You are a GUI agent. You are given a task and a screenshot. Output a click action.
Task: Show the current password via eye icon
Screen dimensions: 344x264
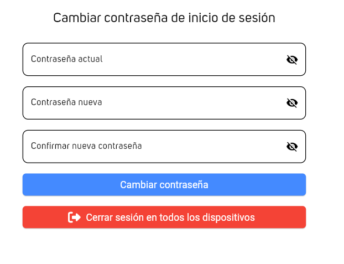292,59
